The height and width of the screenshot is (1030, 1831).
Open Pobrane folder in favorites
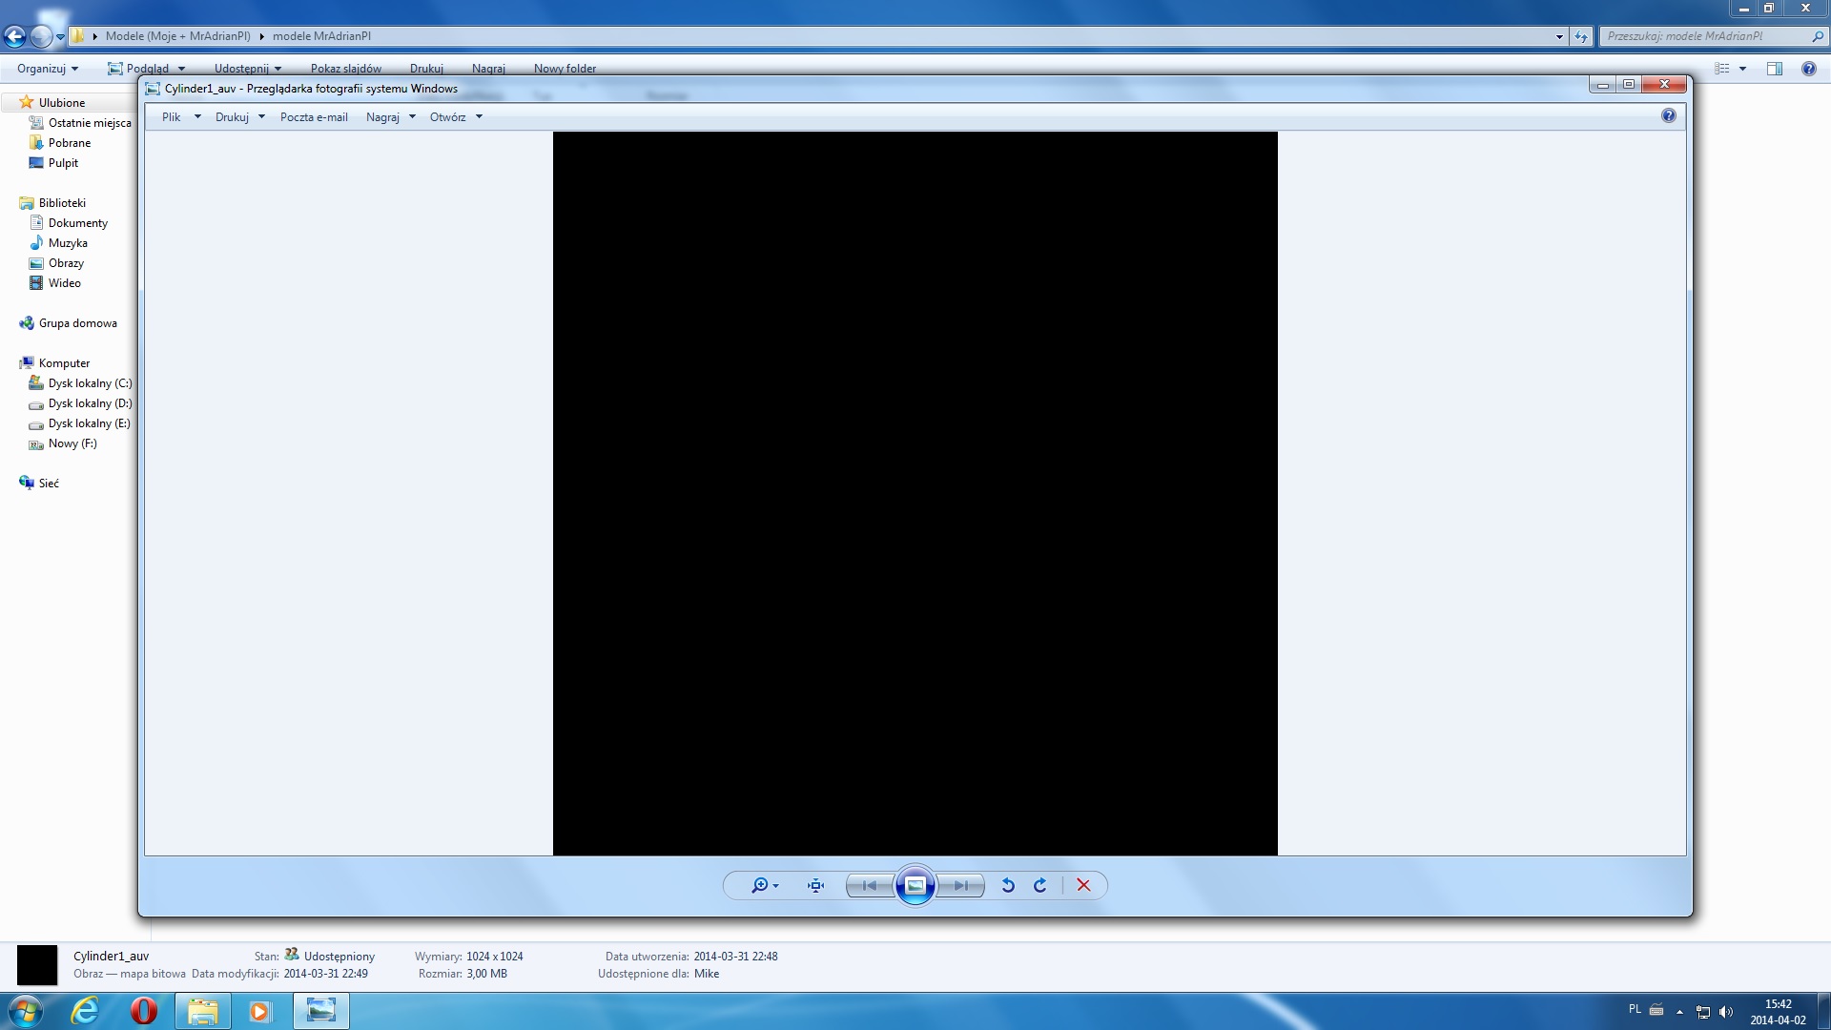(70, 143)
